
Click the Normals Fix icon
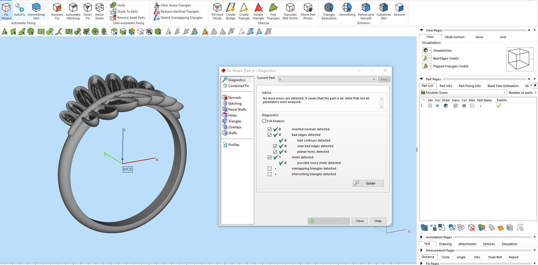[57, 12]
